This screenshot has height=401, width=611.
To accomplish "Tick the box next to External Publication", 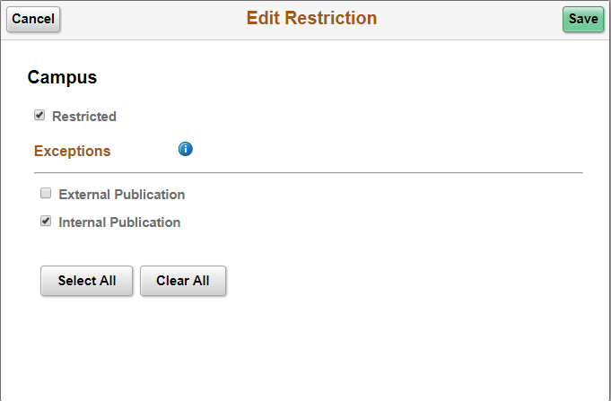I will click(x=46, y=193).
